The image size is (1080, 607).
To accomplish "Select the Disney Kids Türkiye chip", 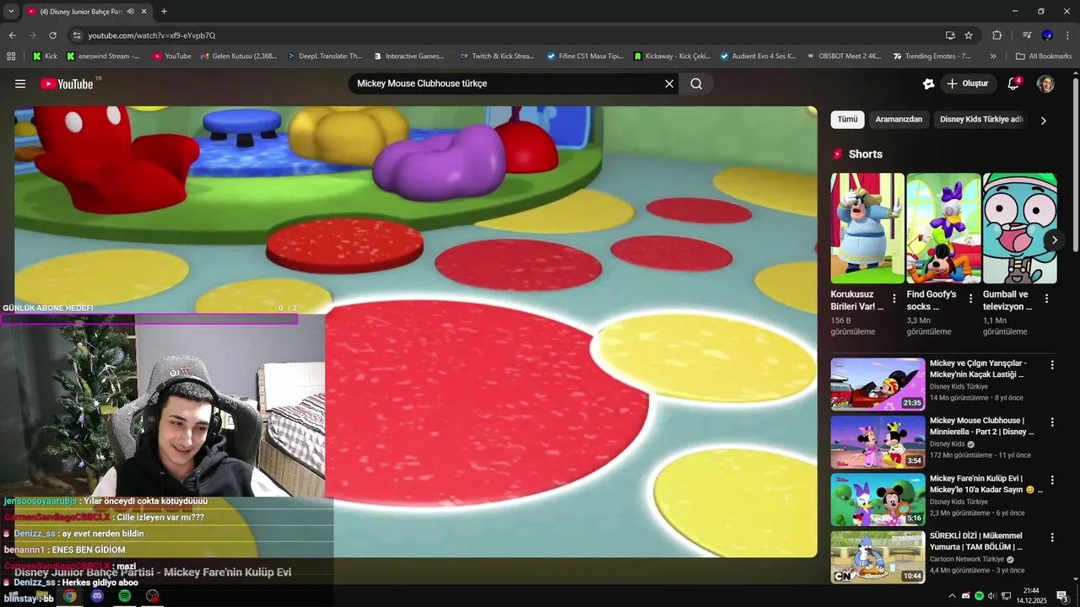I will click(x=981, y=120).
